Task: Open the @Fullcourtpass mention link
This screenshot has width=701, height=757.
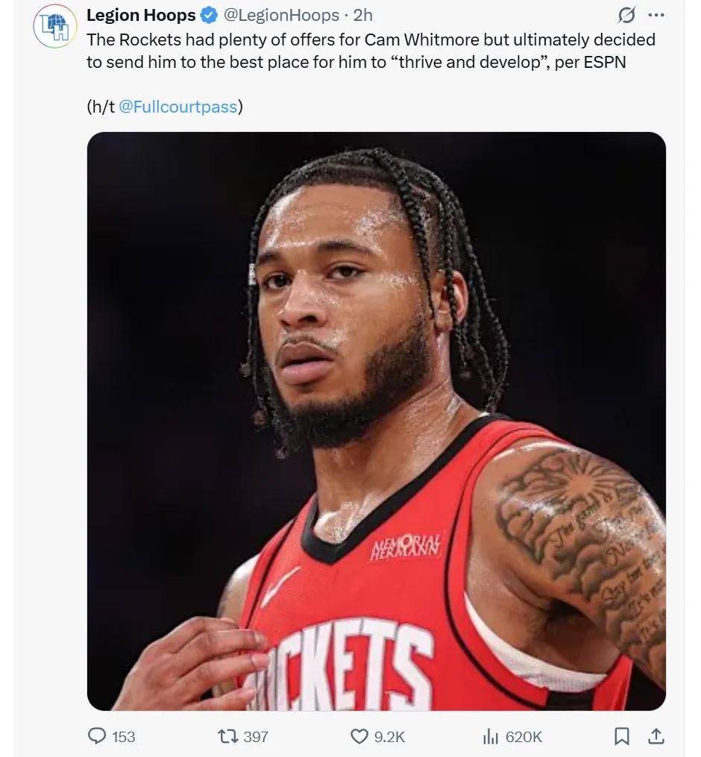Action: tap(177, 107)
